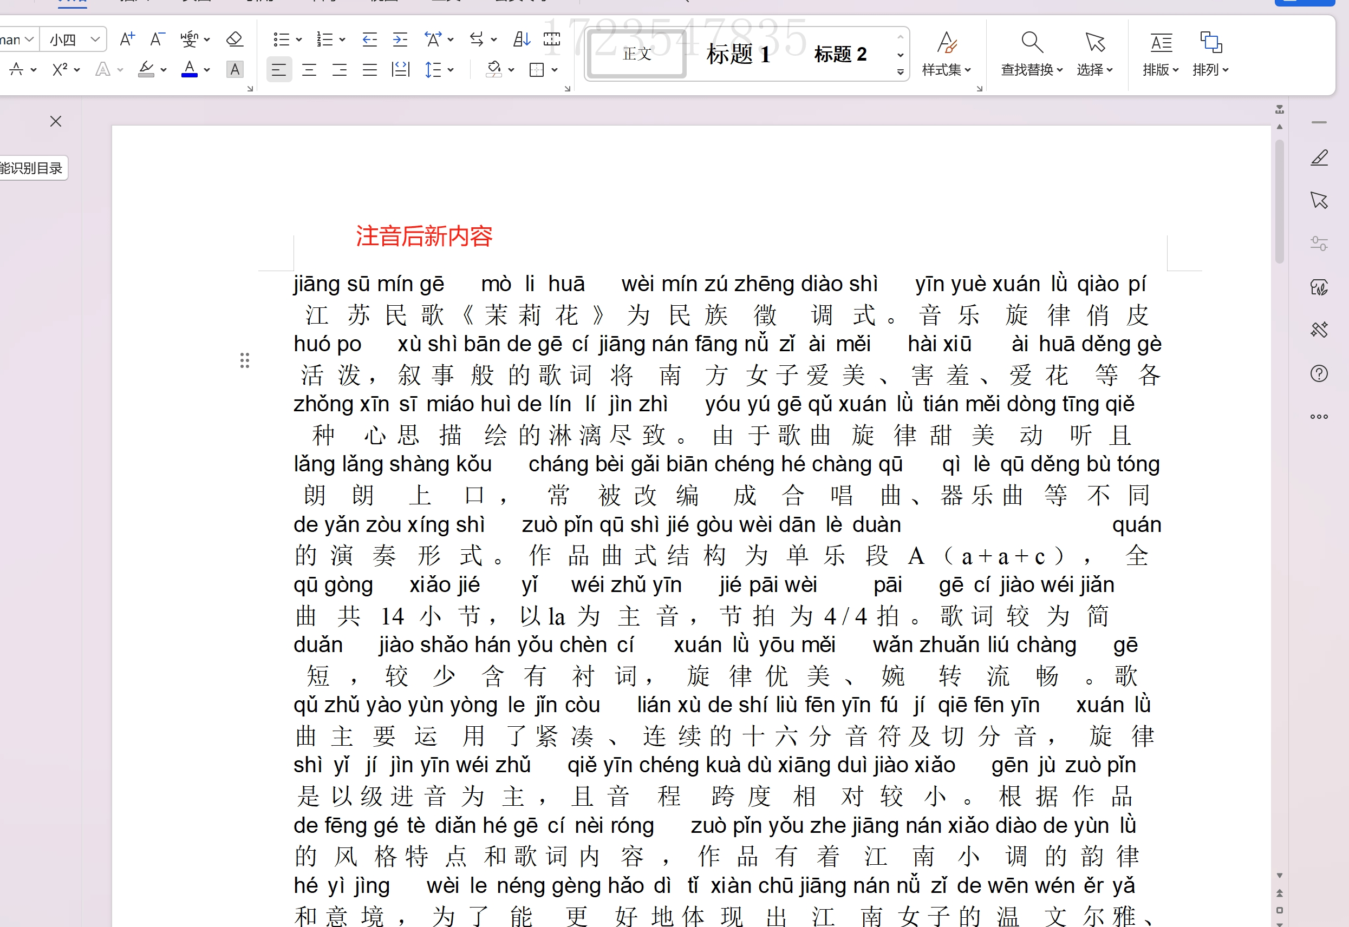
Task: Toggle the superscript X² icon
Action: coord(57,70)
